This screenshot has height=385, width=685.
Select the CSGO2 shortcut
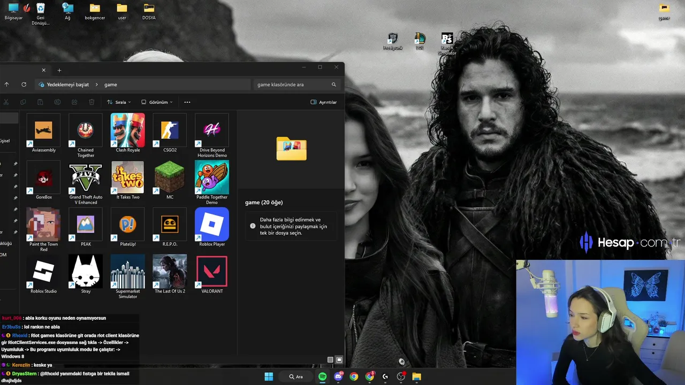(170, 133)
